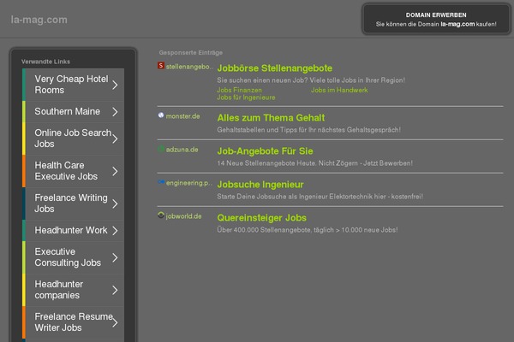Click the adzuna.de domain text

coord(182,150)
